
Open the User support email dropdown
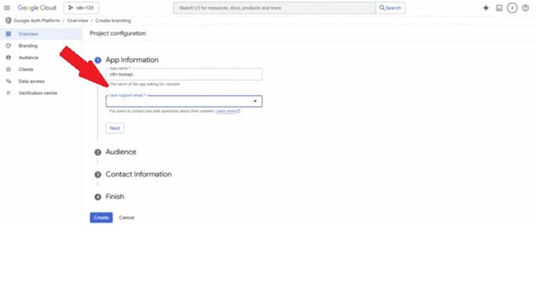[184, 101]
